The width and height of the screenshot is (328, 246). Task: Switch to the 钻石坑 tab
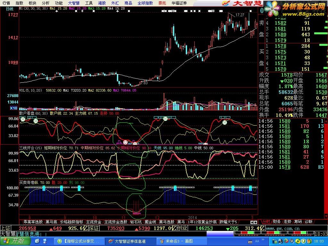pos(136,222)
